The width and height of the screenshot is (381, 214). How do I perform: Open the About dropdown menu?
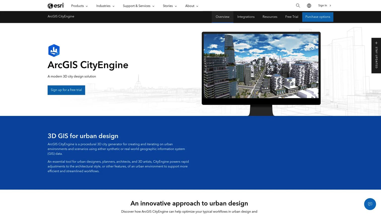pos(192,6)
